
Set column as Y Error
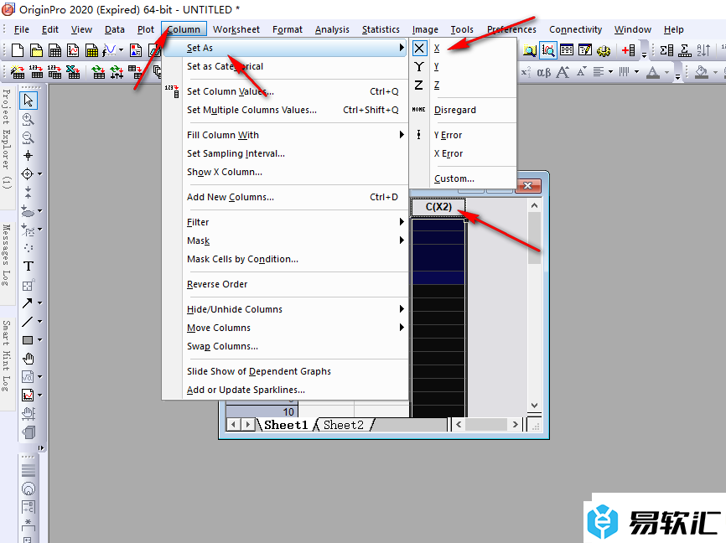(x=463, y=135)
